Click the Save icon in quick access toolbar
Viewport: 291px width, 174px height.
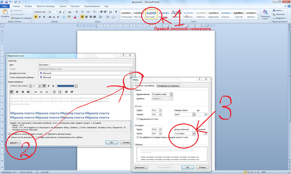click(6, 2)
